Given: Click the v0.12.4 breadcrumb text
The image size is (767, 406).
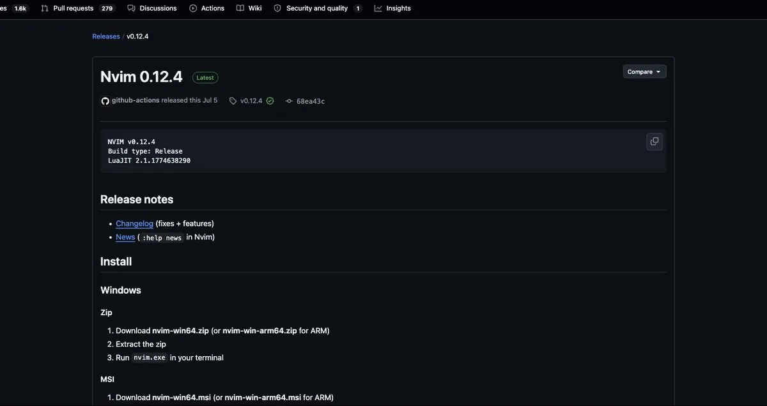Looking at the screenshot, I should pyautogui.click(x=137, y=36).
